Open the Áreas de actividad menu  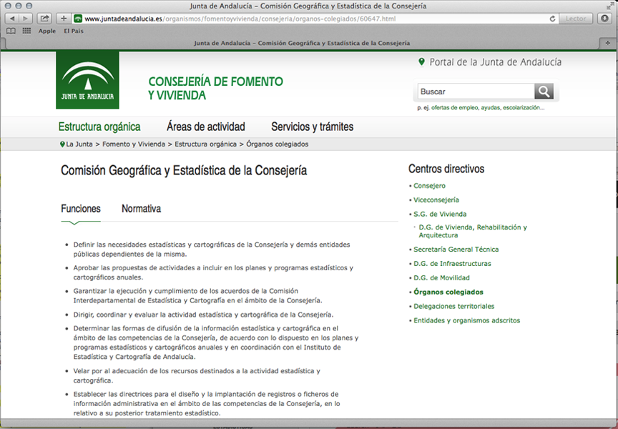pos(205,127)
